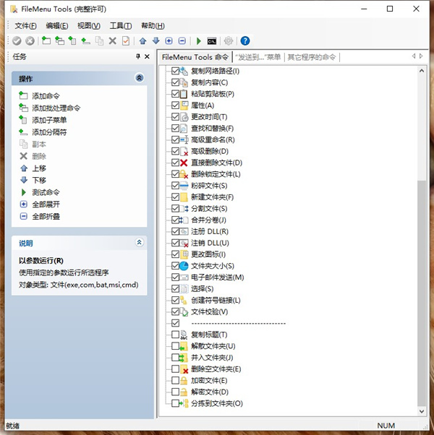Collapse the 操作 panel section
Viewport: 434px width, 435px height.
tap(140, 78)
